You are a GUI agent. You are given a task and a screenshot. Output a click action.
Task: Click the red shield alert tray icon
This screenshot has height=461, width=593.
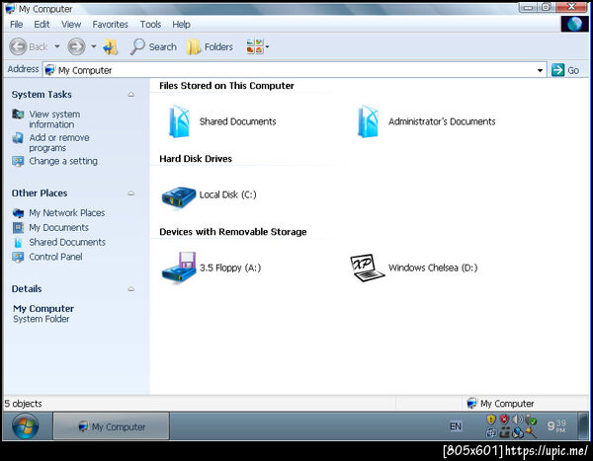point(504,420)
